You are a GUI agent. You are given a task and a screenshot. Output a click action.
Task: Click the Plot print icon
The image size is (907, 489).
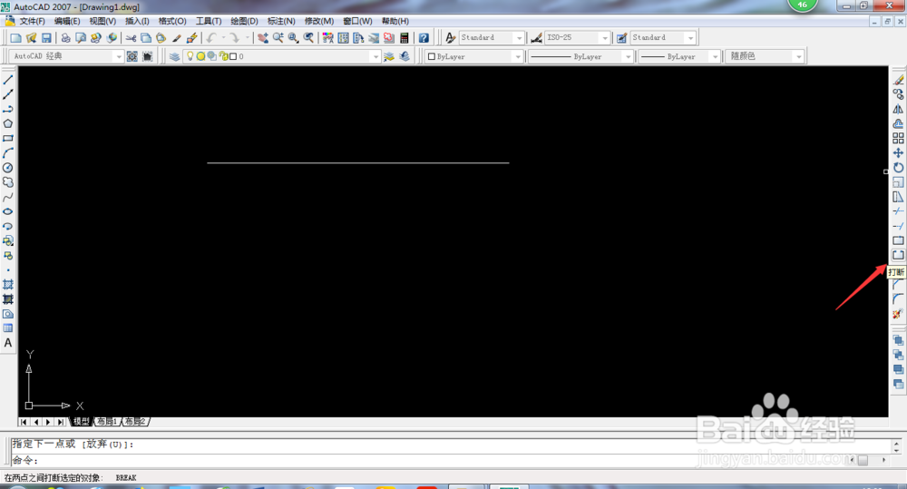click(66, 37)
